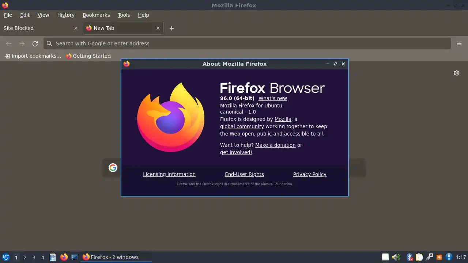Image resolution: width=468 pixels, height=263 pixels.
Task: Click the Google search box on New Tab
Action: (234, 168)
